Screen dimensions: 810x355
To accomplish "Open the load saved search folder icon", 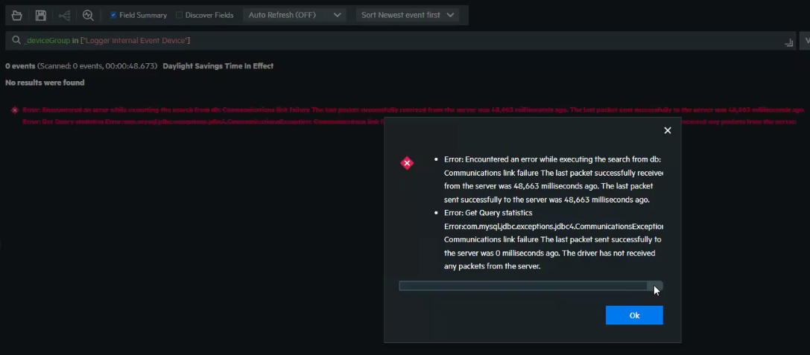I will pyautogui.click(x=16, y=15).
